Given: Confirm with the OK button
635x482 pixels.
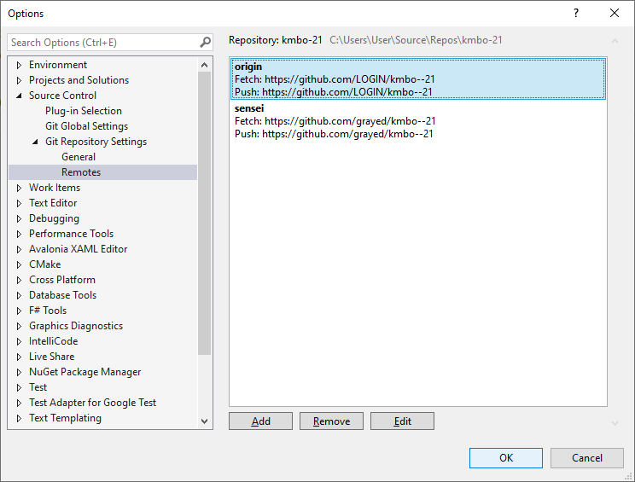Looking at the screenshot, I should (x=506, y=458).
